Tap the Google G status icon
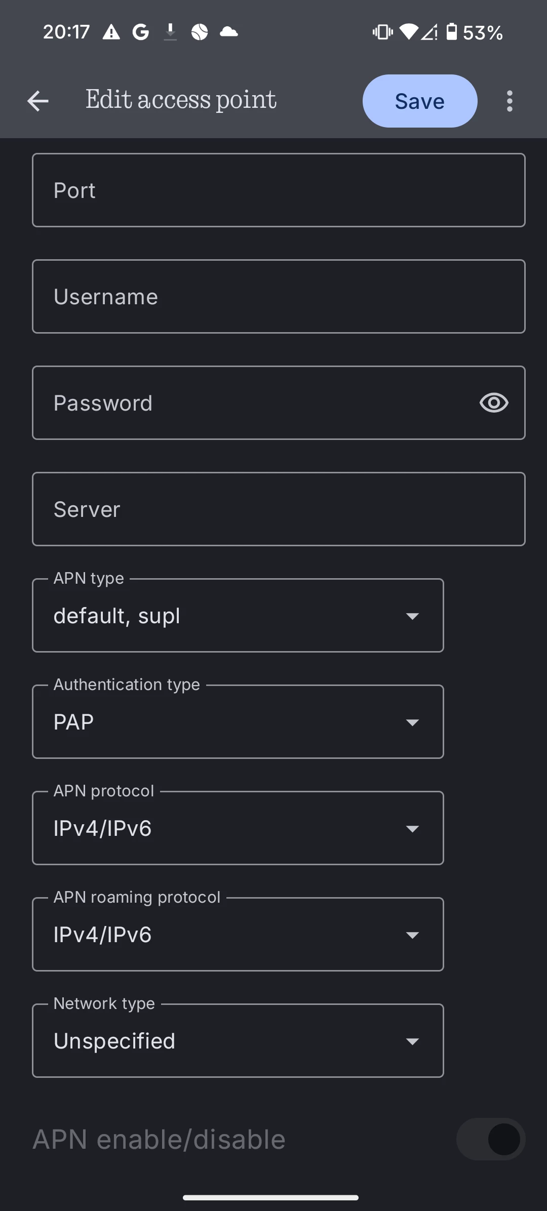The image size is (547, 1211). pyautogui.click(x=141, y=32)
